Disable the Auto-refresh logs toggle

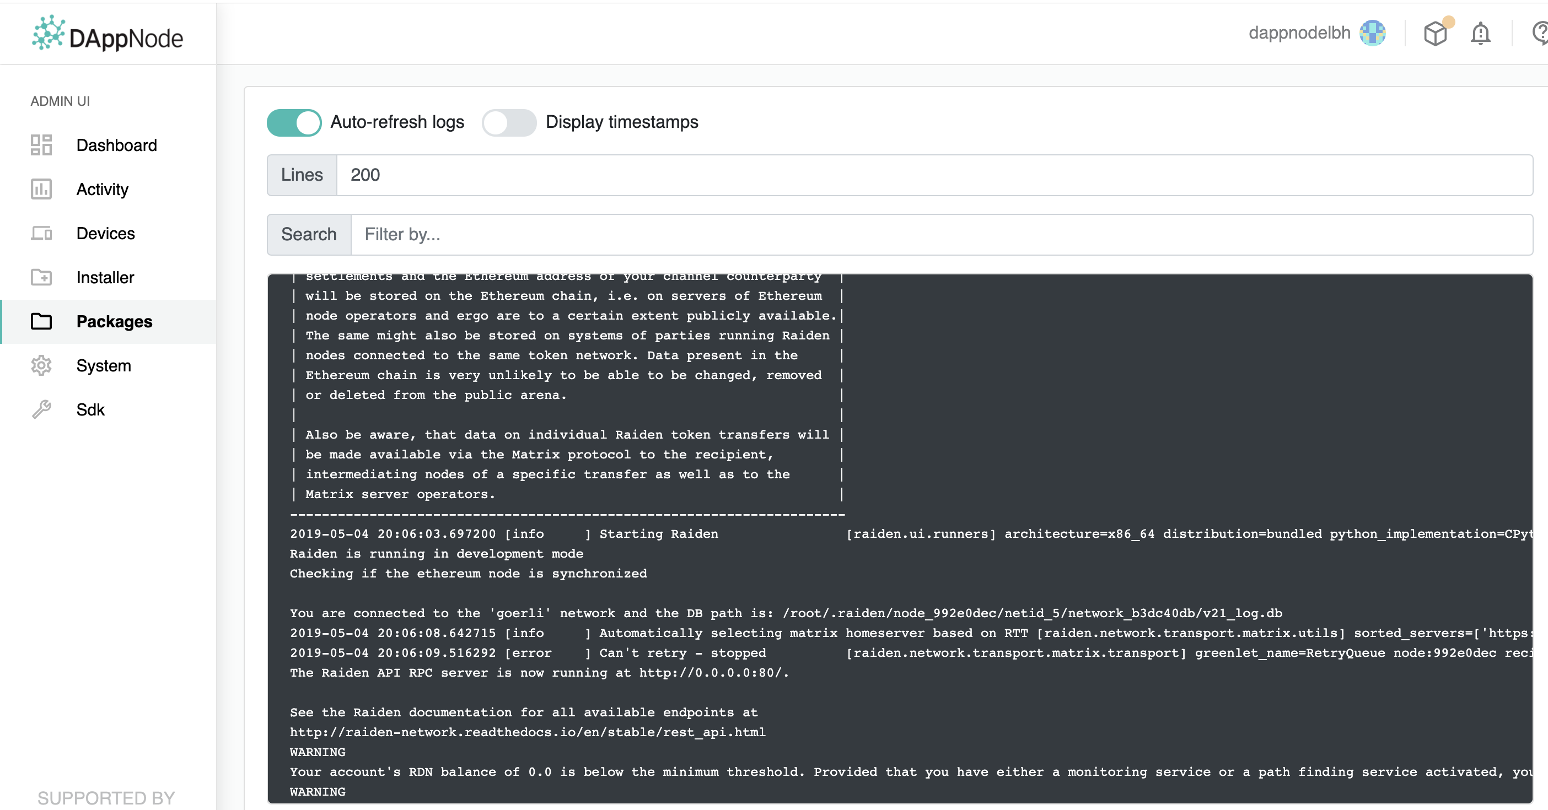(294, 122)
